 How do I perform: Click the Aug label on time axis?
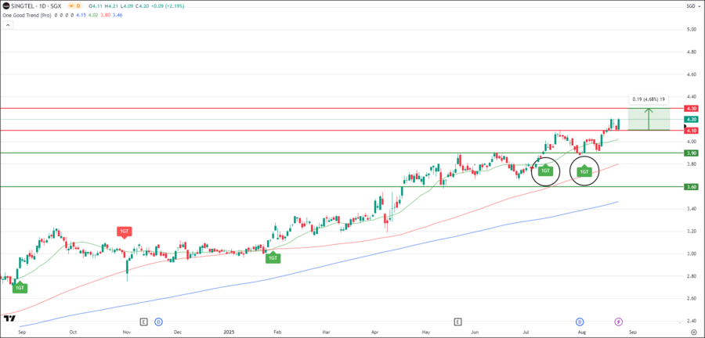point(581,333)
